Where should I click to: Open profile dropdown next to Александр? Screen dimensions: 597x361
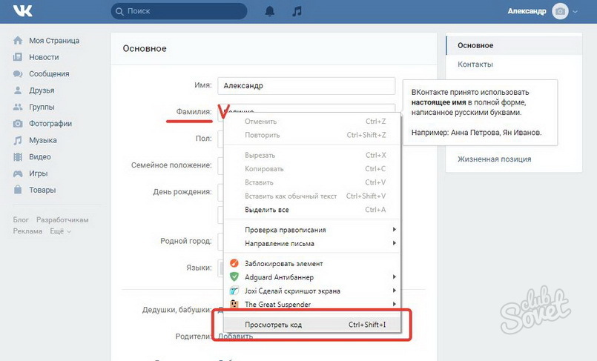coord(575,11)
